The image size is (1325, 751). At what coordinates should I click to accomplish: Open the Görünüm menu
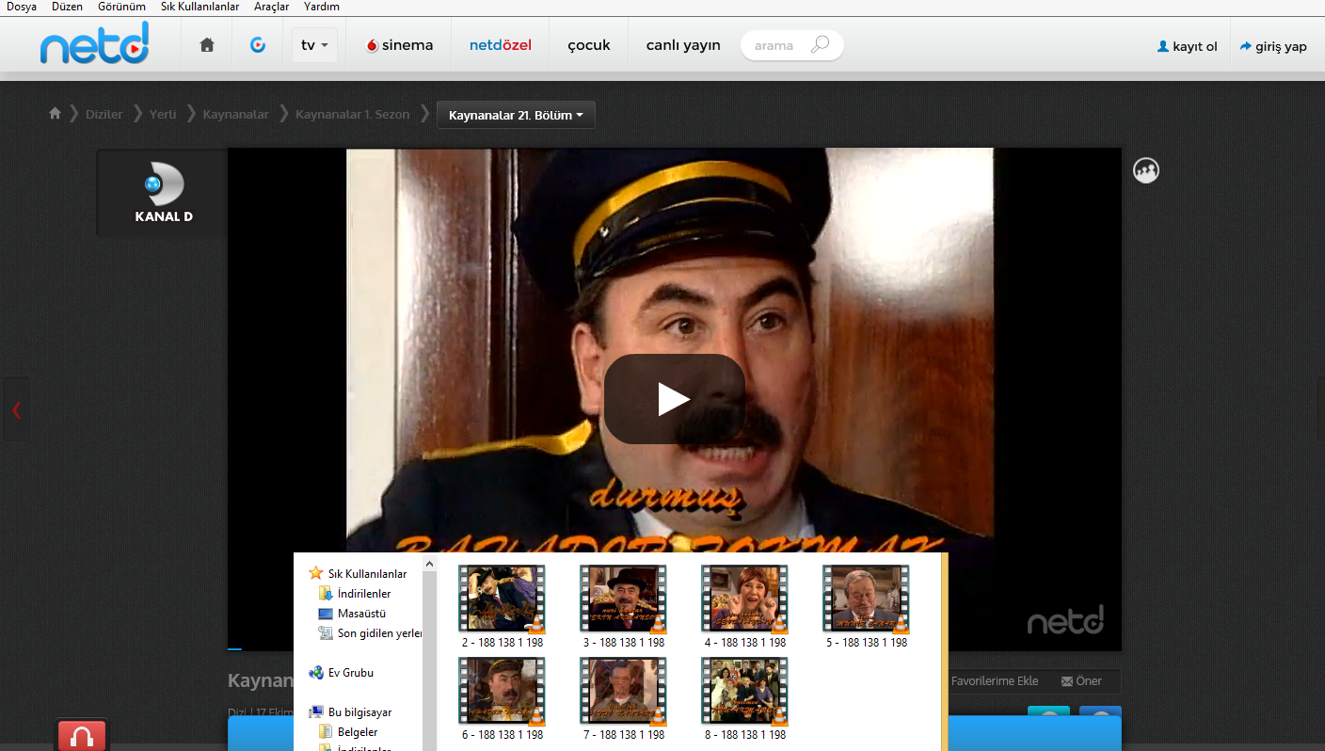pyautogui.click(x=121, y=7)
